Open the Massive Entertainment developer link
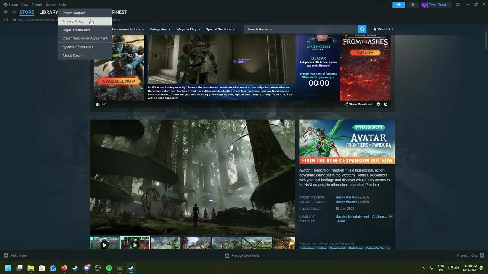 point(361,217)
